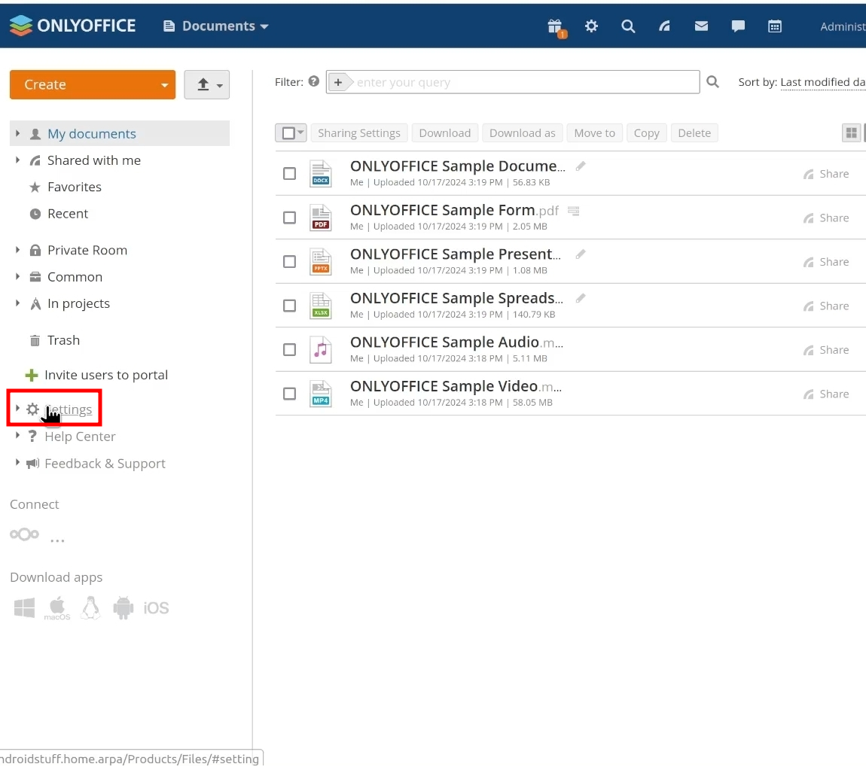Check the ONLYOFFICE Sample Audio checkbox
The width and height of the screenshot is (866, 773).
pyautogui.click(x=289, y=350)
